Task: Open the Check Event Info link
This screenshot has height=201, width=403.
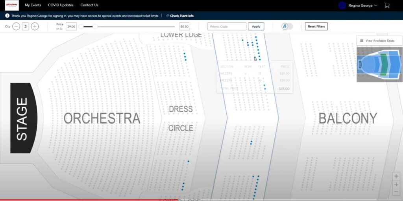Action: click(181, 16)
